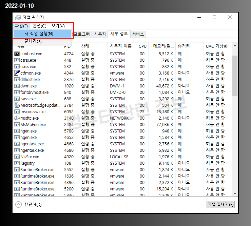Screen dimensions: 251x226
Task: Click the dllhost.exe process icon
Action: pyautogui.click(x=17, y=79)
